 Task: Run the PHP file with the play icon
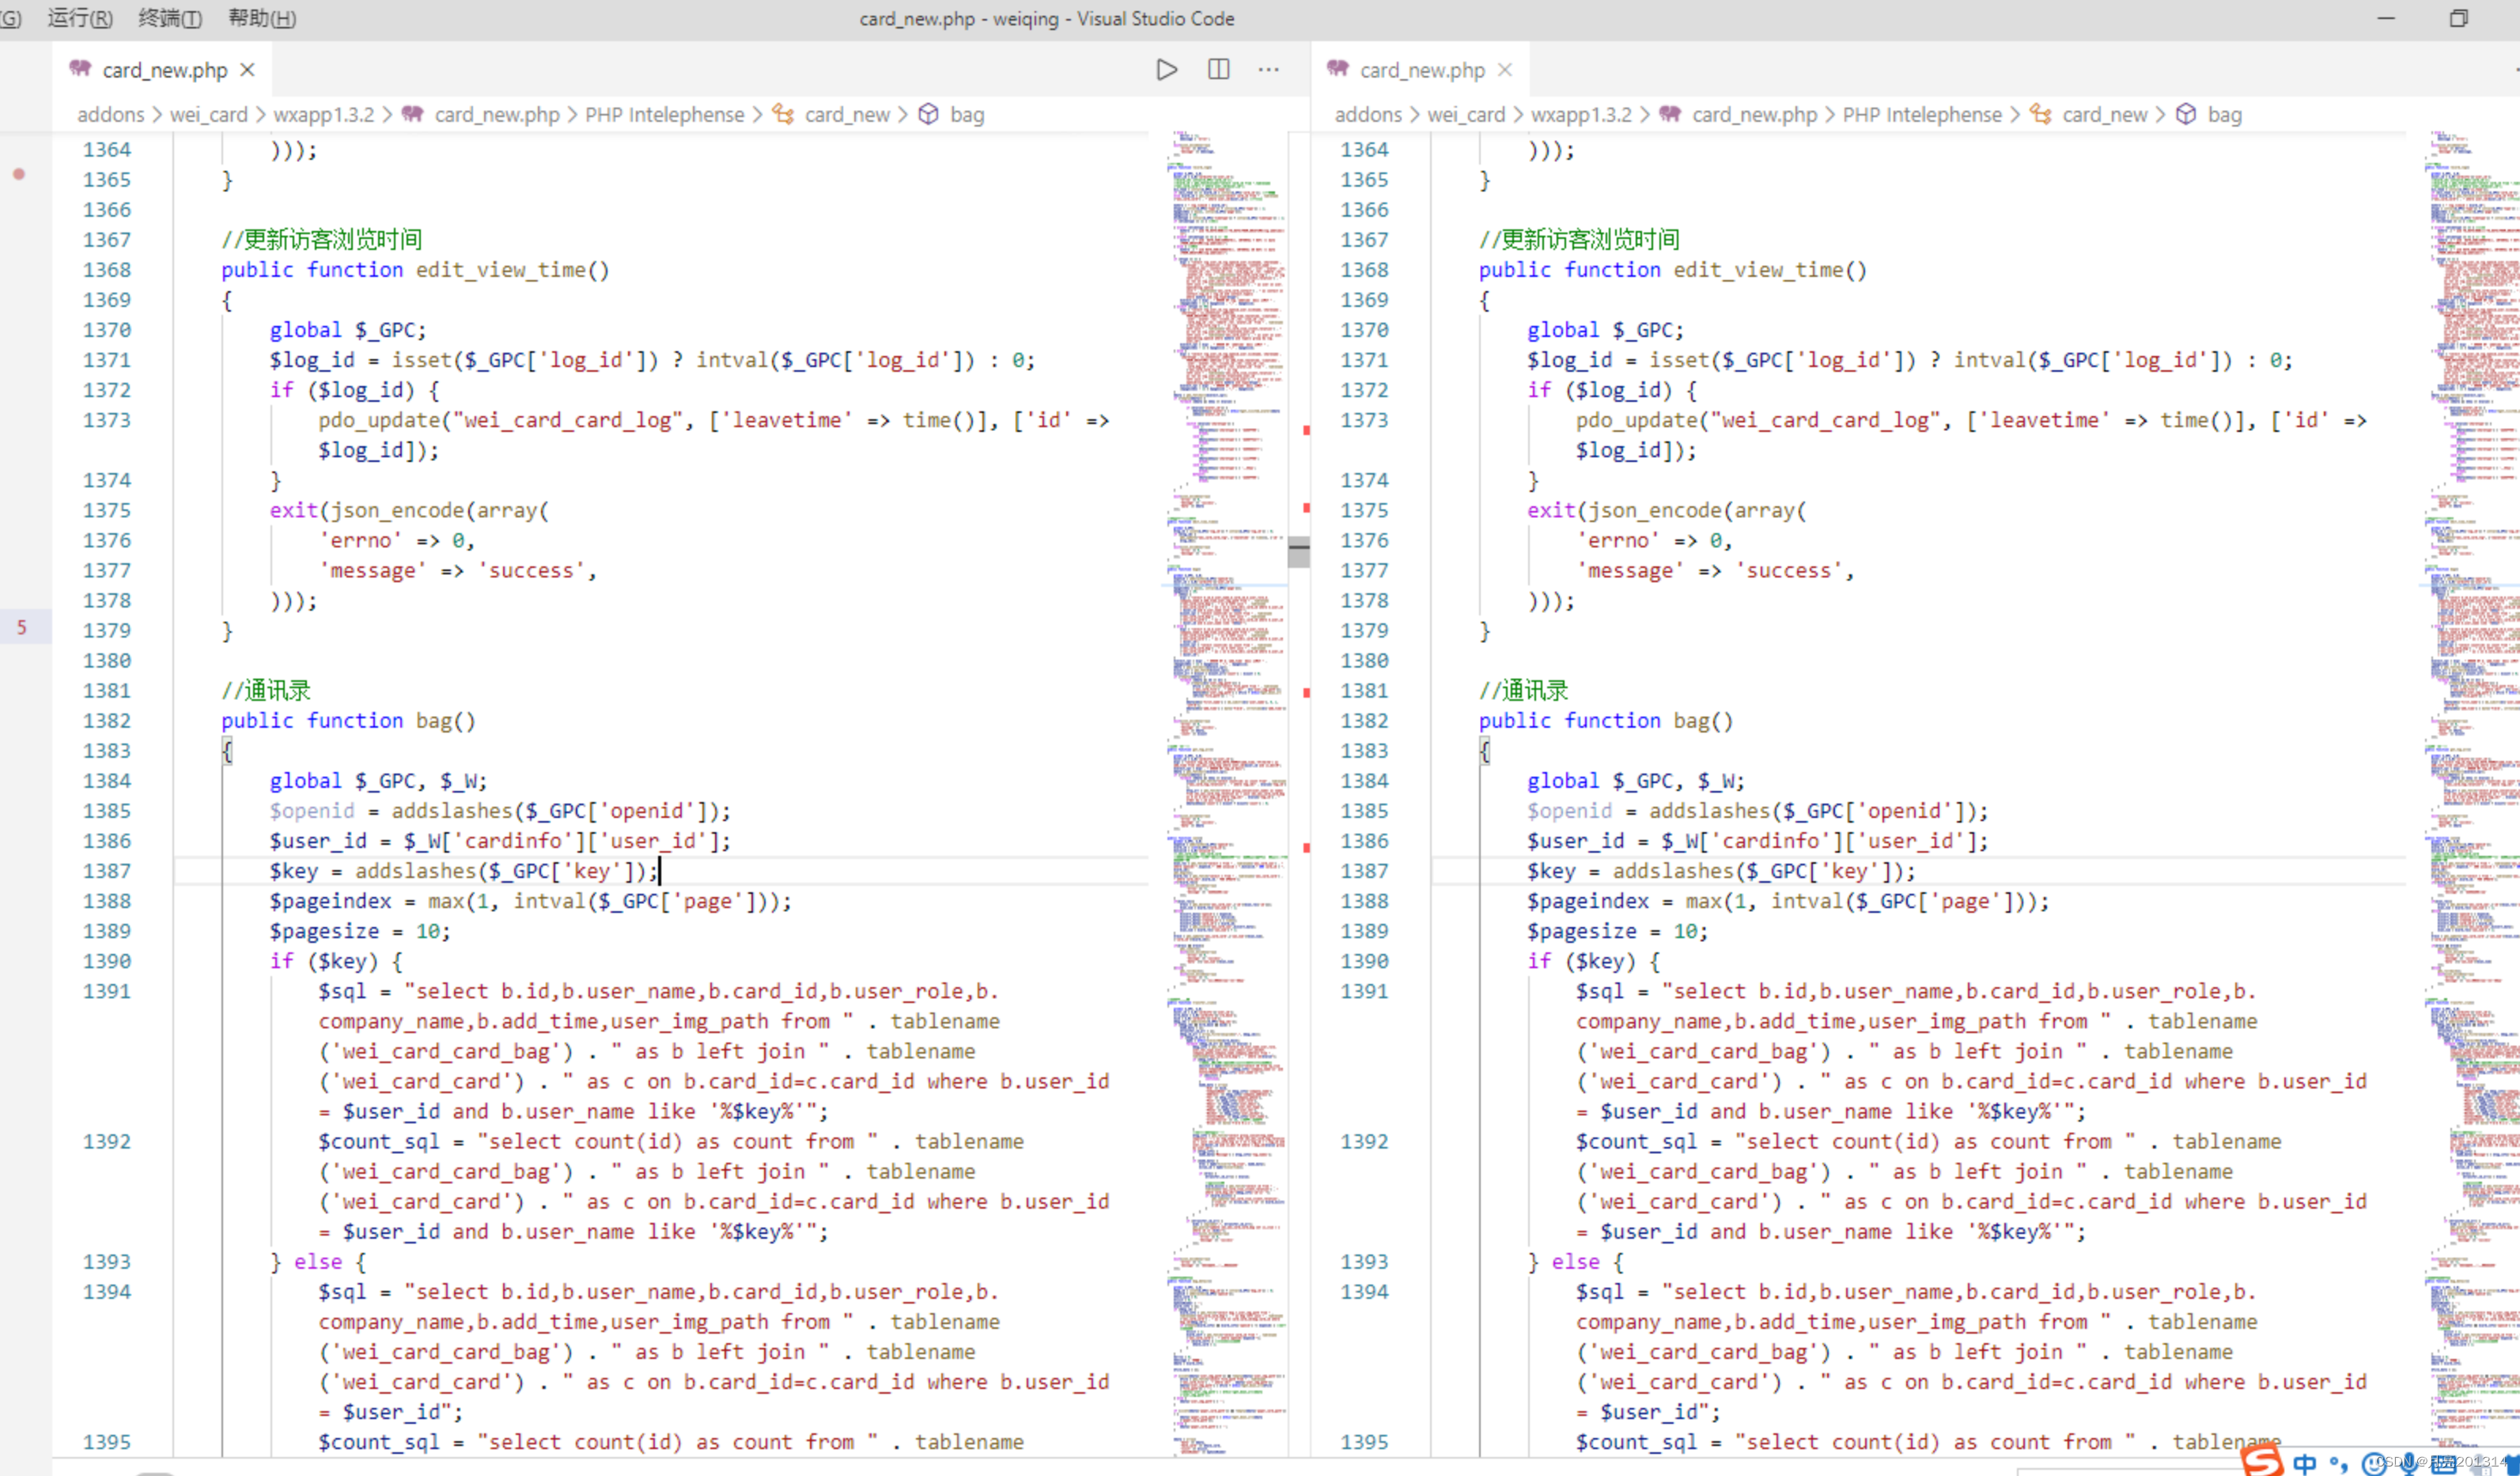[x=1166, y=70]
